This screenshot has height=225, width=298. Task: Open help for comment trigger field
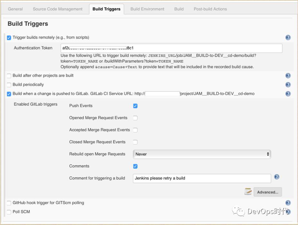276,177
